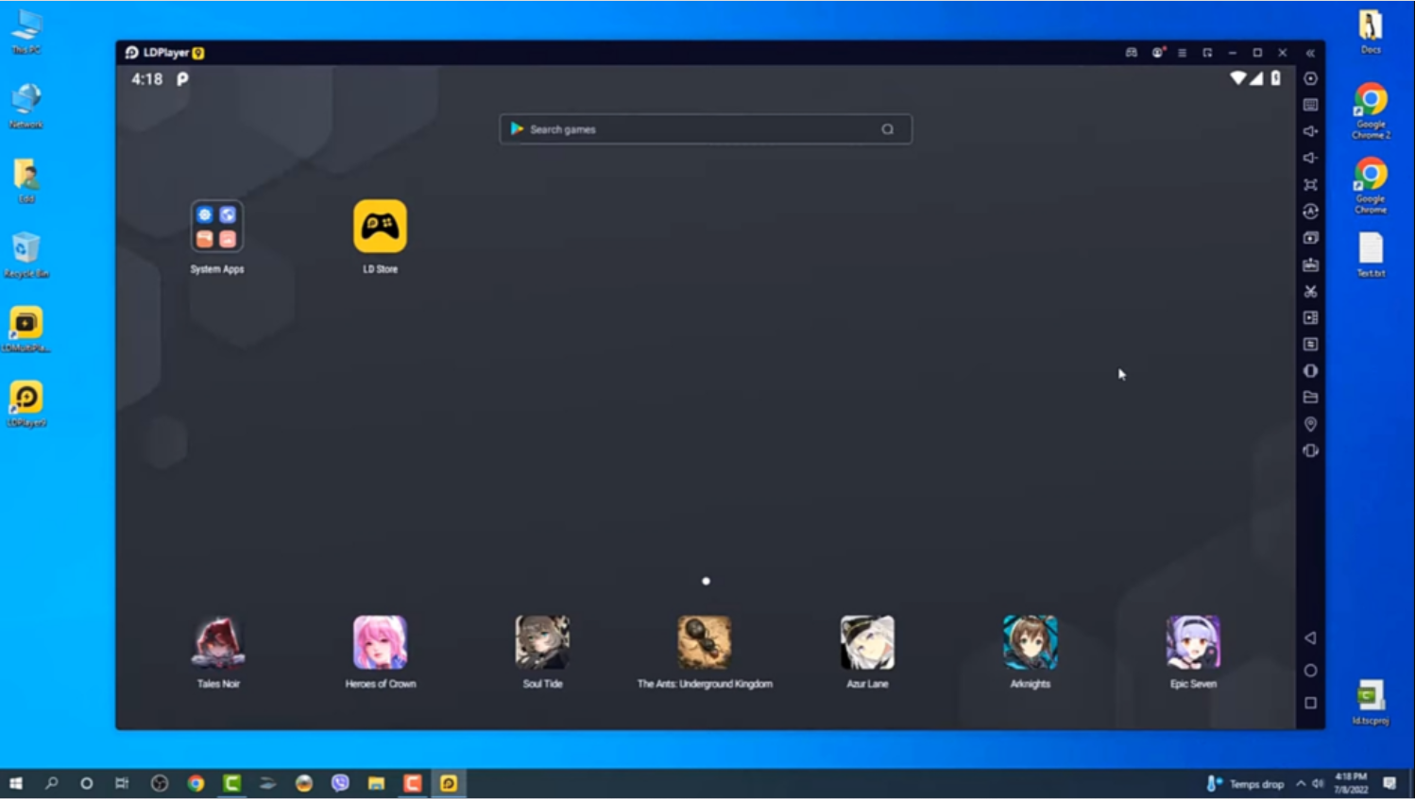
Task: Select the Docs desktop icon
Action: click(x=1371, y=32)
